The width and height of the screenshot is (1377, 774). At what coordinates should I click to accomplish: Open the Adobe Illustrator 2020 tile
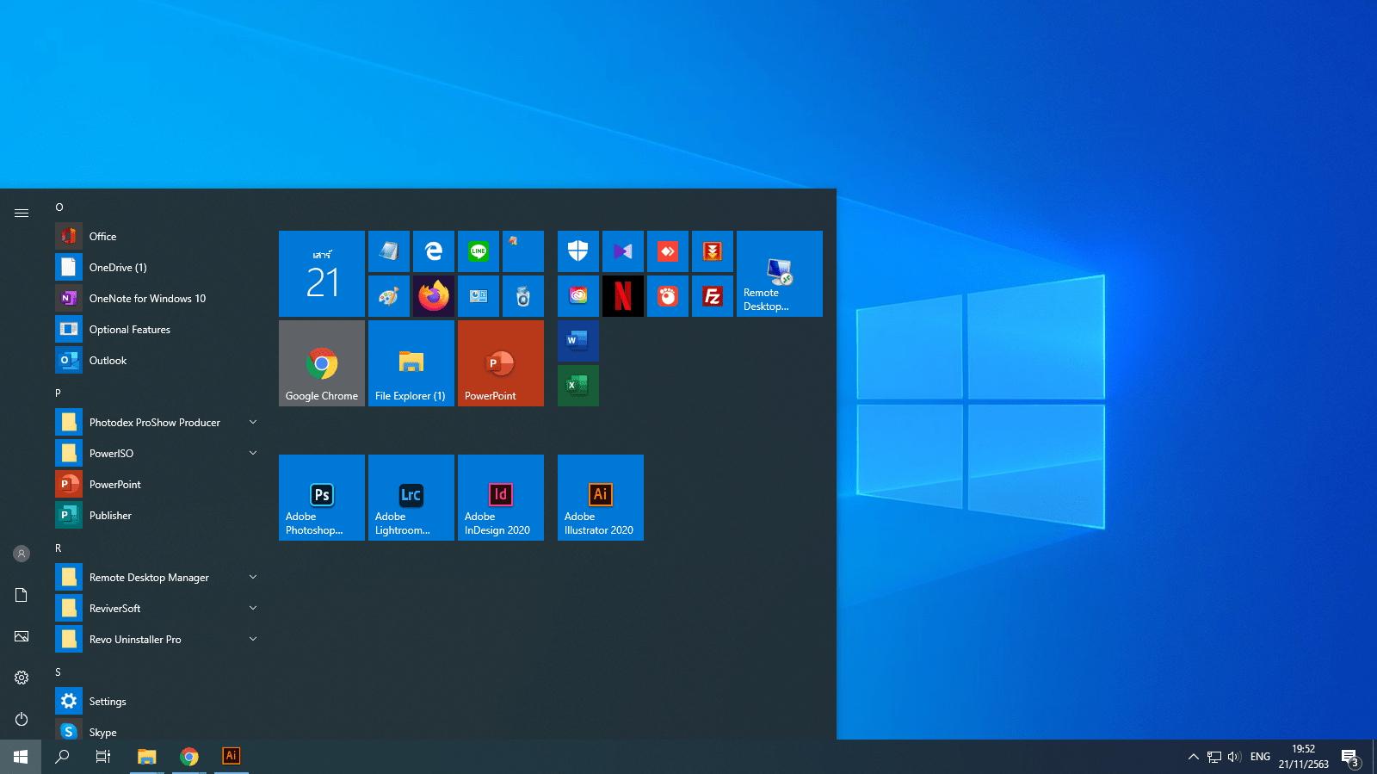601,498
